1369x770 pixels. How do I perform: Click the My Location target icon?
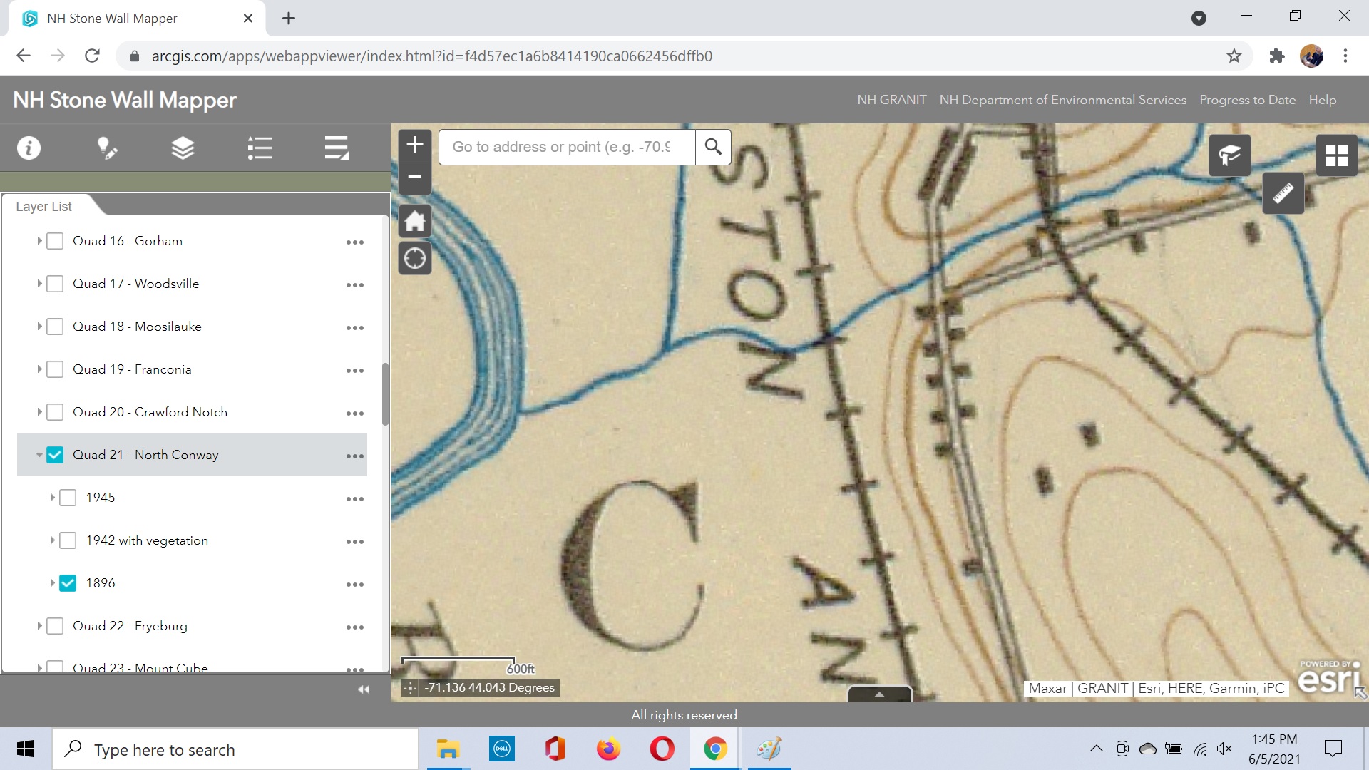click(x=415, y=258)
